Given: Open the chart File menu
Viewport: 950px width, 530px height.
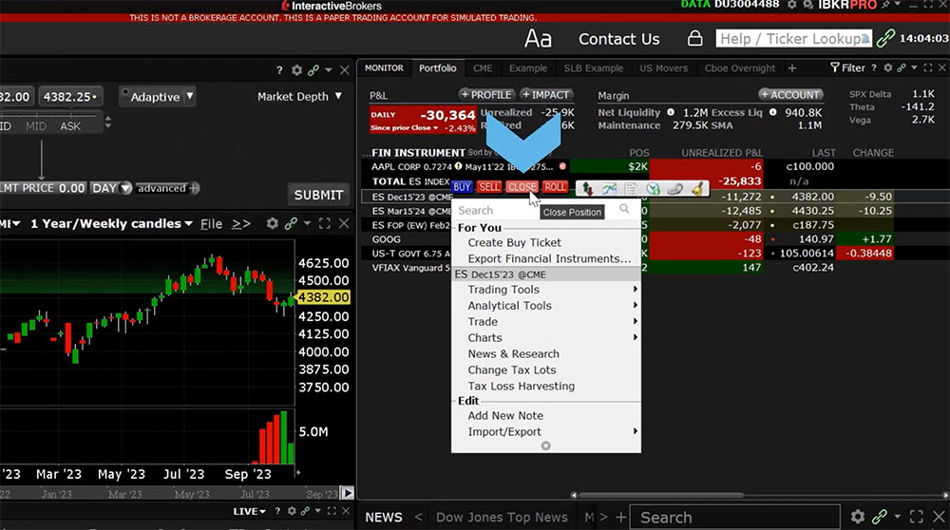Looking at the screenshot, I should coord(211,224).
